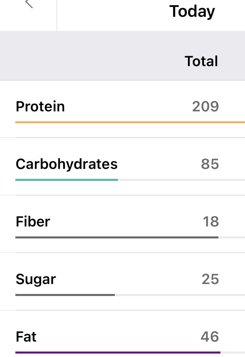Open the Protein nutrient row label
This screenshot has width=245, height=357.
pos(40,107)
